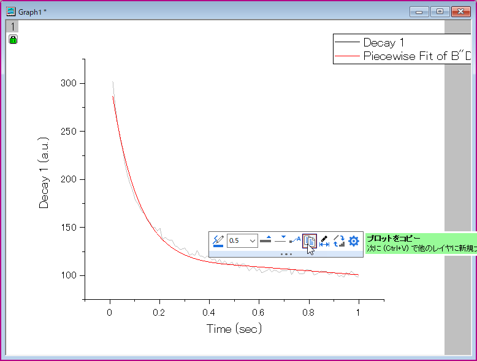The image size is (477, 361).
Task: Click the change plot rotate arrows icon
Action: (x=339, y=240)
